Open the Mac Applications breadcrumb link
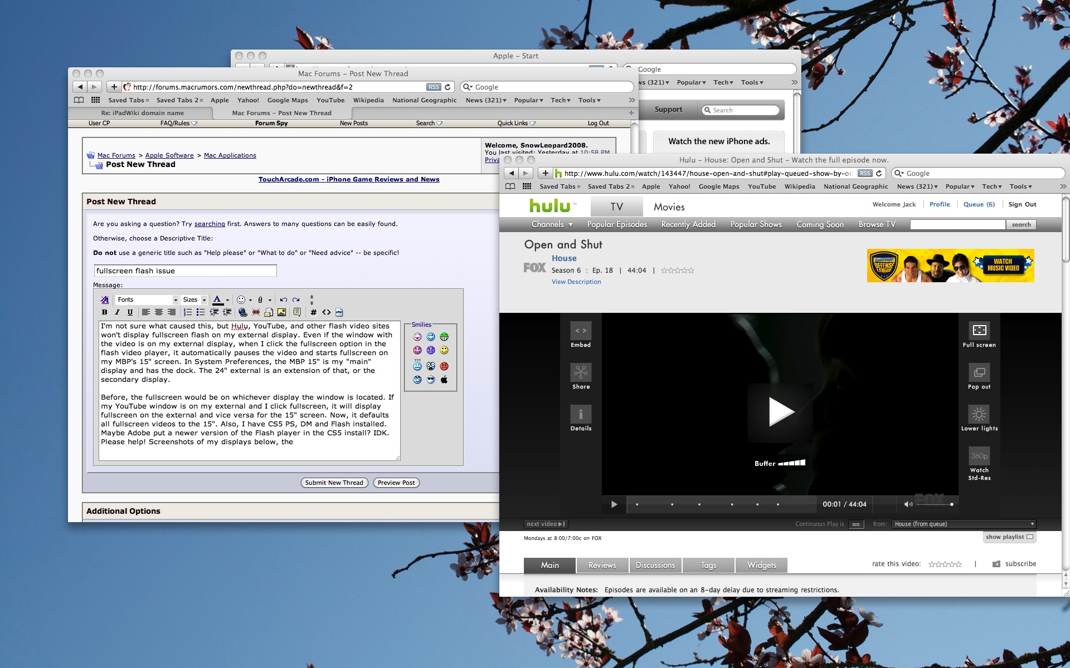 (x=230, y=155)
